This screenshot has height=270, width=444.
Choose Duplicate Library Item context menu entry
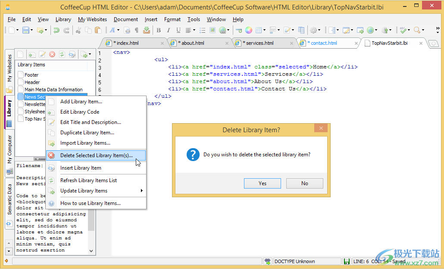pyautogui.click(x=87, y=133)
